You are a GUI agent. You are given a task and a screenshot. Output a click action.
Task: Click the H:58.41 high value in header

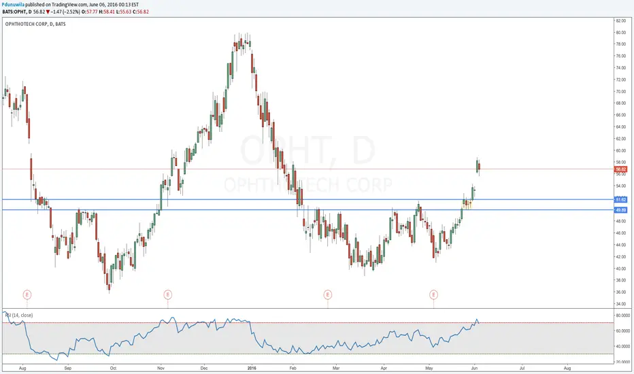pyautogui.click(x=107, y=12)
